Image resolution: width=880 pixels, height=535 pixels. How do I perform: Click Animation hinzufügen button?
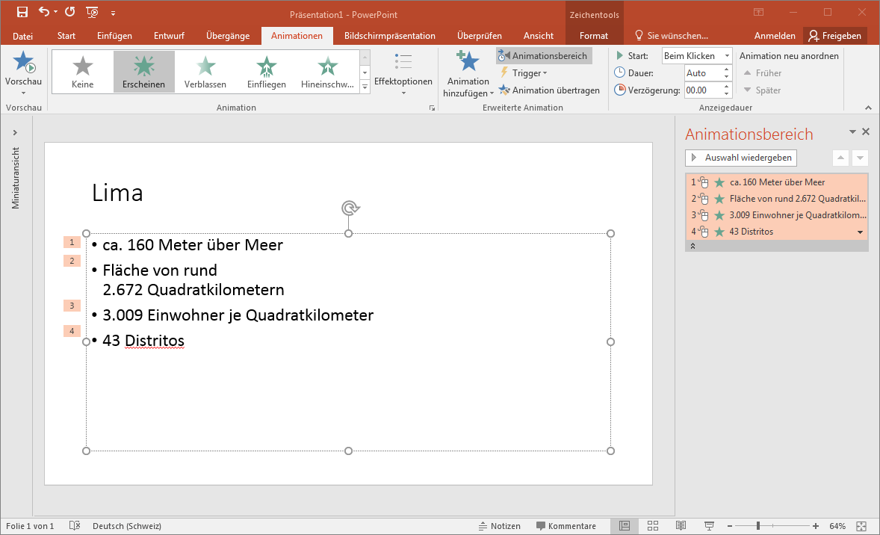[x=468, y=73]
